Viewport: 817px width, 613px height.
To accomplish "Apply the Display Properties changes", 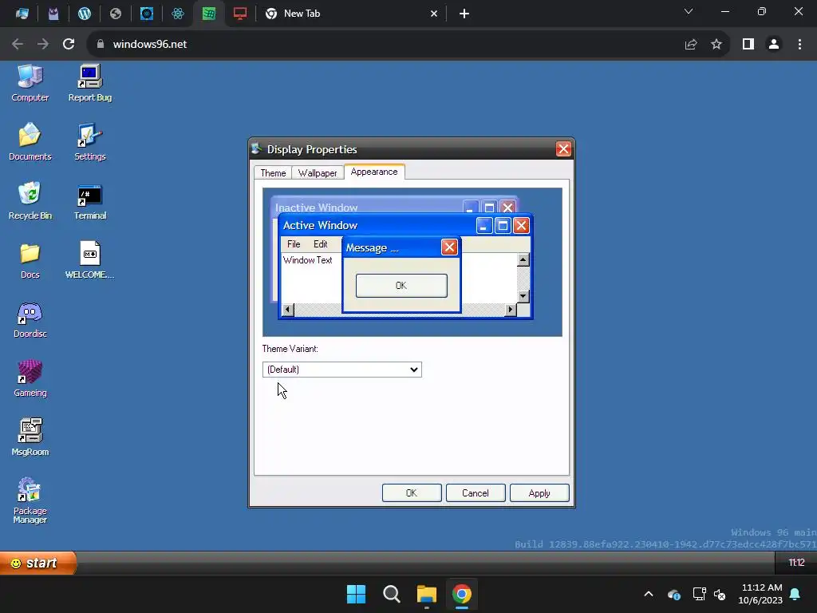I will (x=539, y=493).
